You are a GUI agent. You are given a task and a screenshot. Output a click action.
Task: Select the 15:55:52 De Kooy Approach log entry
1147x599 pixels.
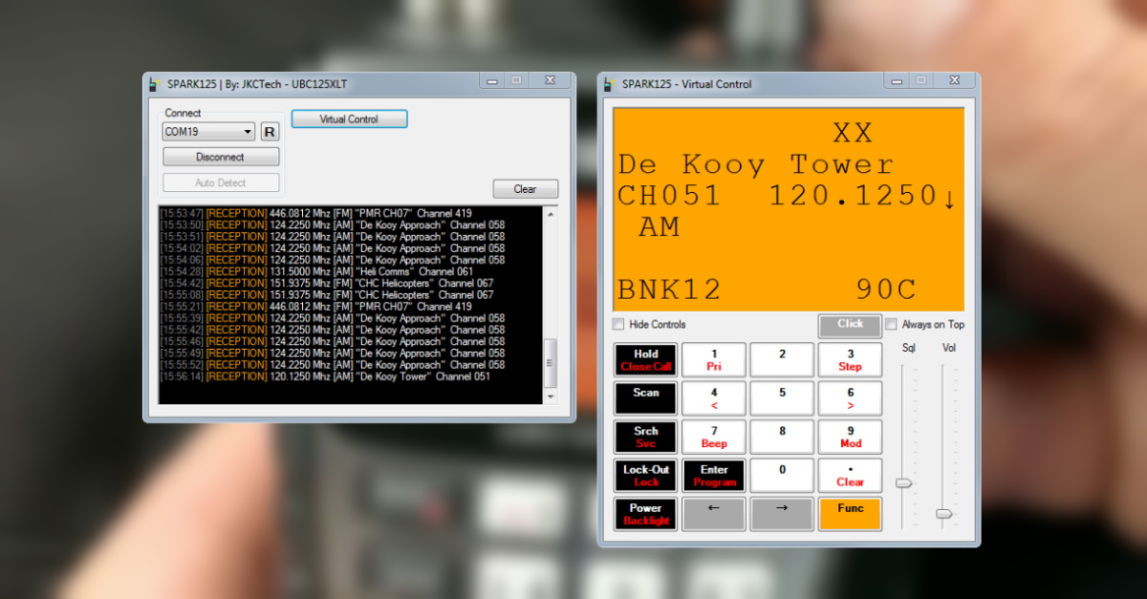click(333, 365)
